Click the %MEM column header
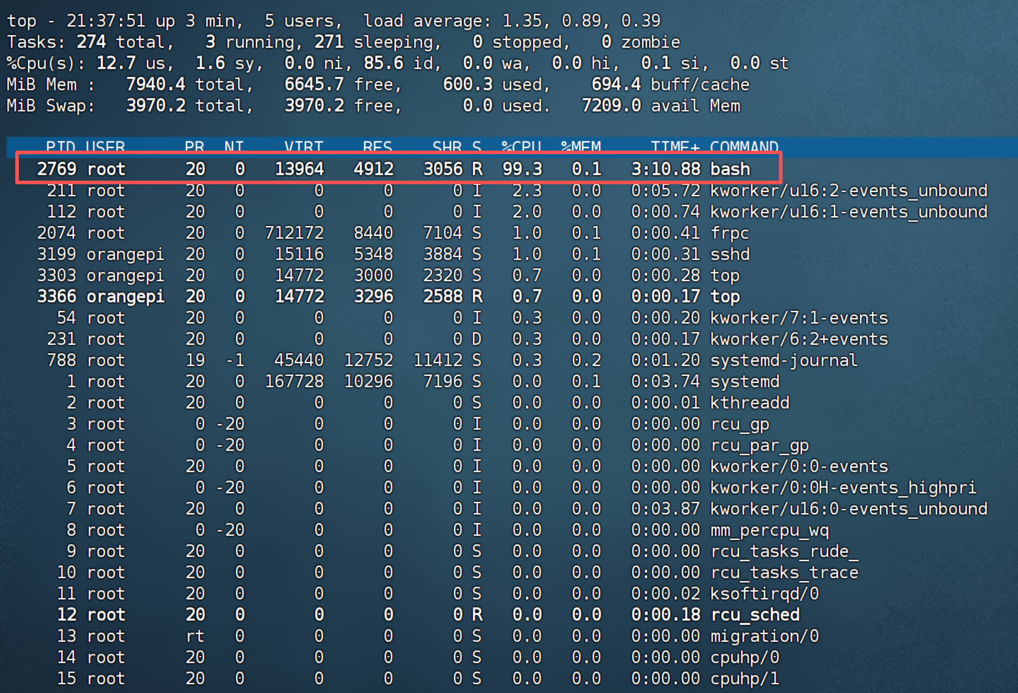1018x693 pixels. [581, 147]
